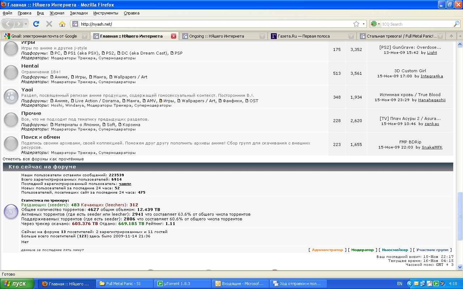Screen dimensions: 463x289
Task: Click Отметить все форумы как прочтённые
Action: (x=43, y=159)
